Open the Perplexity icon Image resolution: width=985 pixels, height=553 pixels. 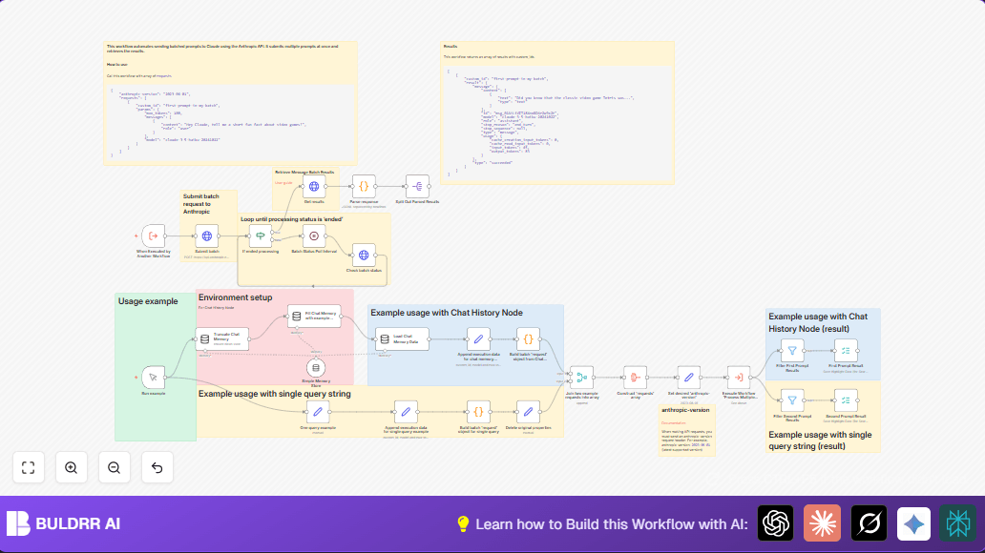pos(958,522)
